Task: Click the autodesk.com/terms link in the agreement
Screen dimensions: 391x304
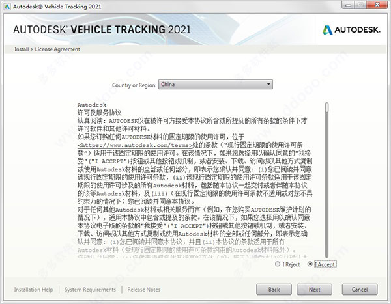Action: pyautogui.click(x=135, y=145)
